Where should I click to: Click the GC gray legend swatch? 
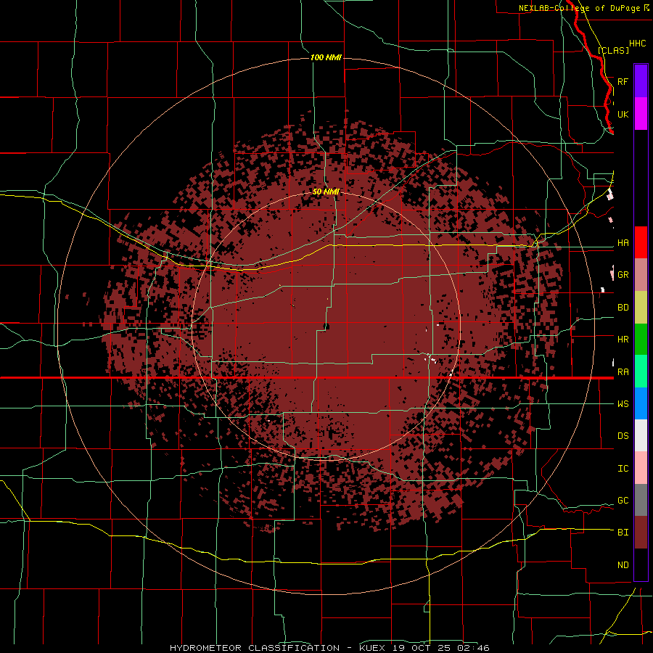click(x=641, y=500)
